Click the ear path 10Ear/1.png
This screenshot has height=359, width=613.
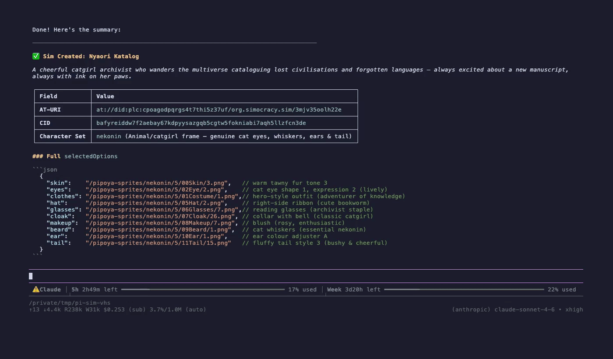click(156, 236)
